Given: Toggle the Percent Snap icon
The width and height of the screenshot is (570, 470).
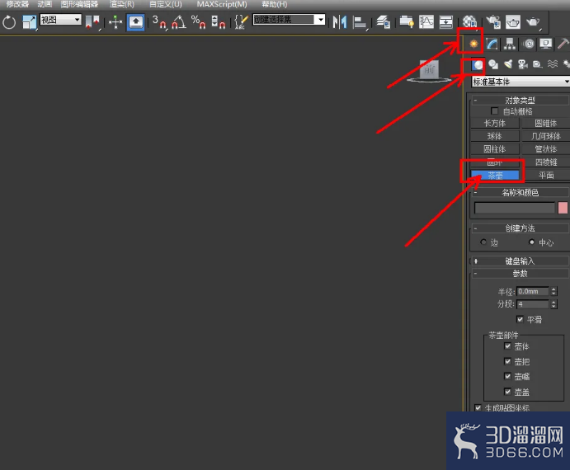Looking at the screenshot, I should (198, 22).
